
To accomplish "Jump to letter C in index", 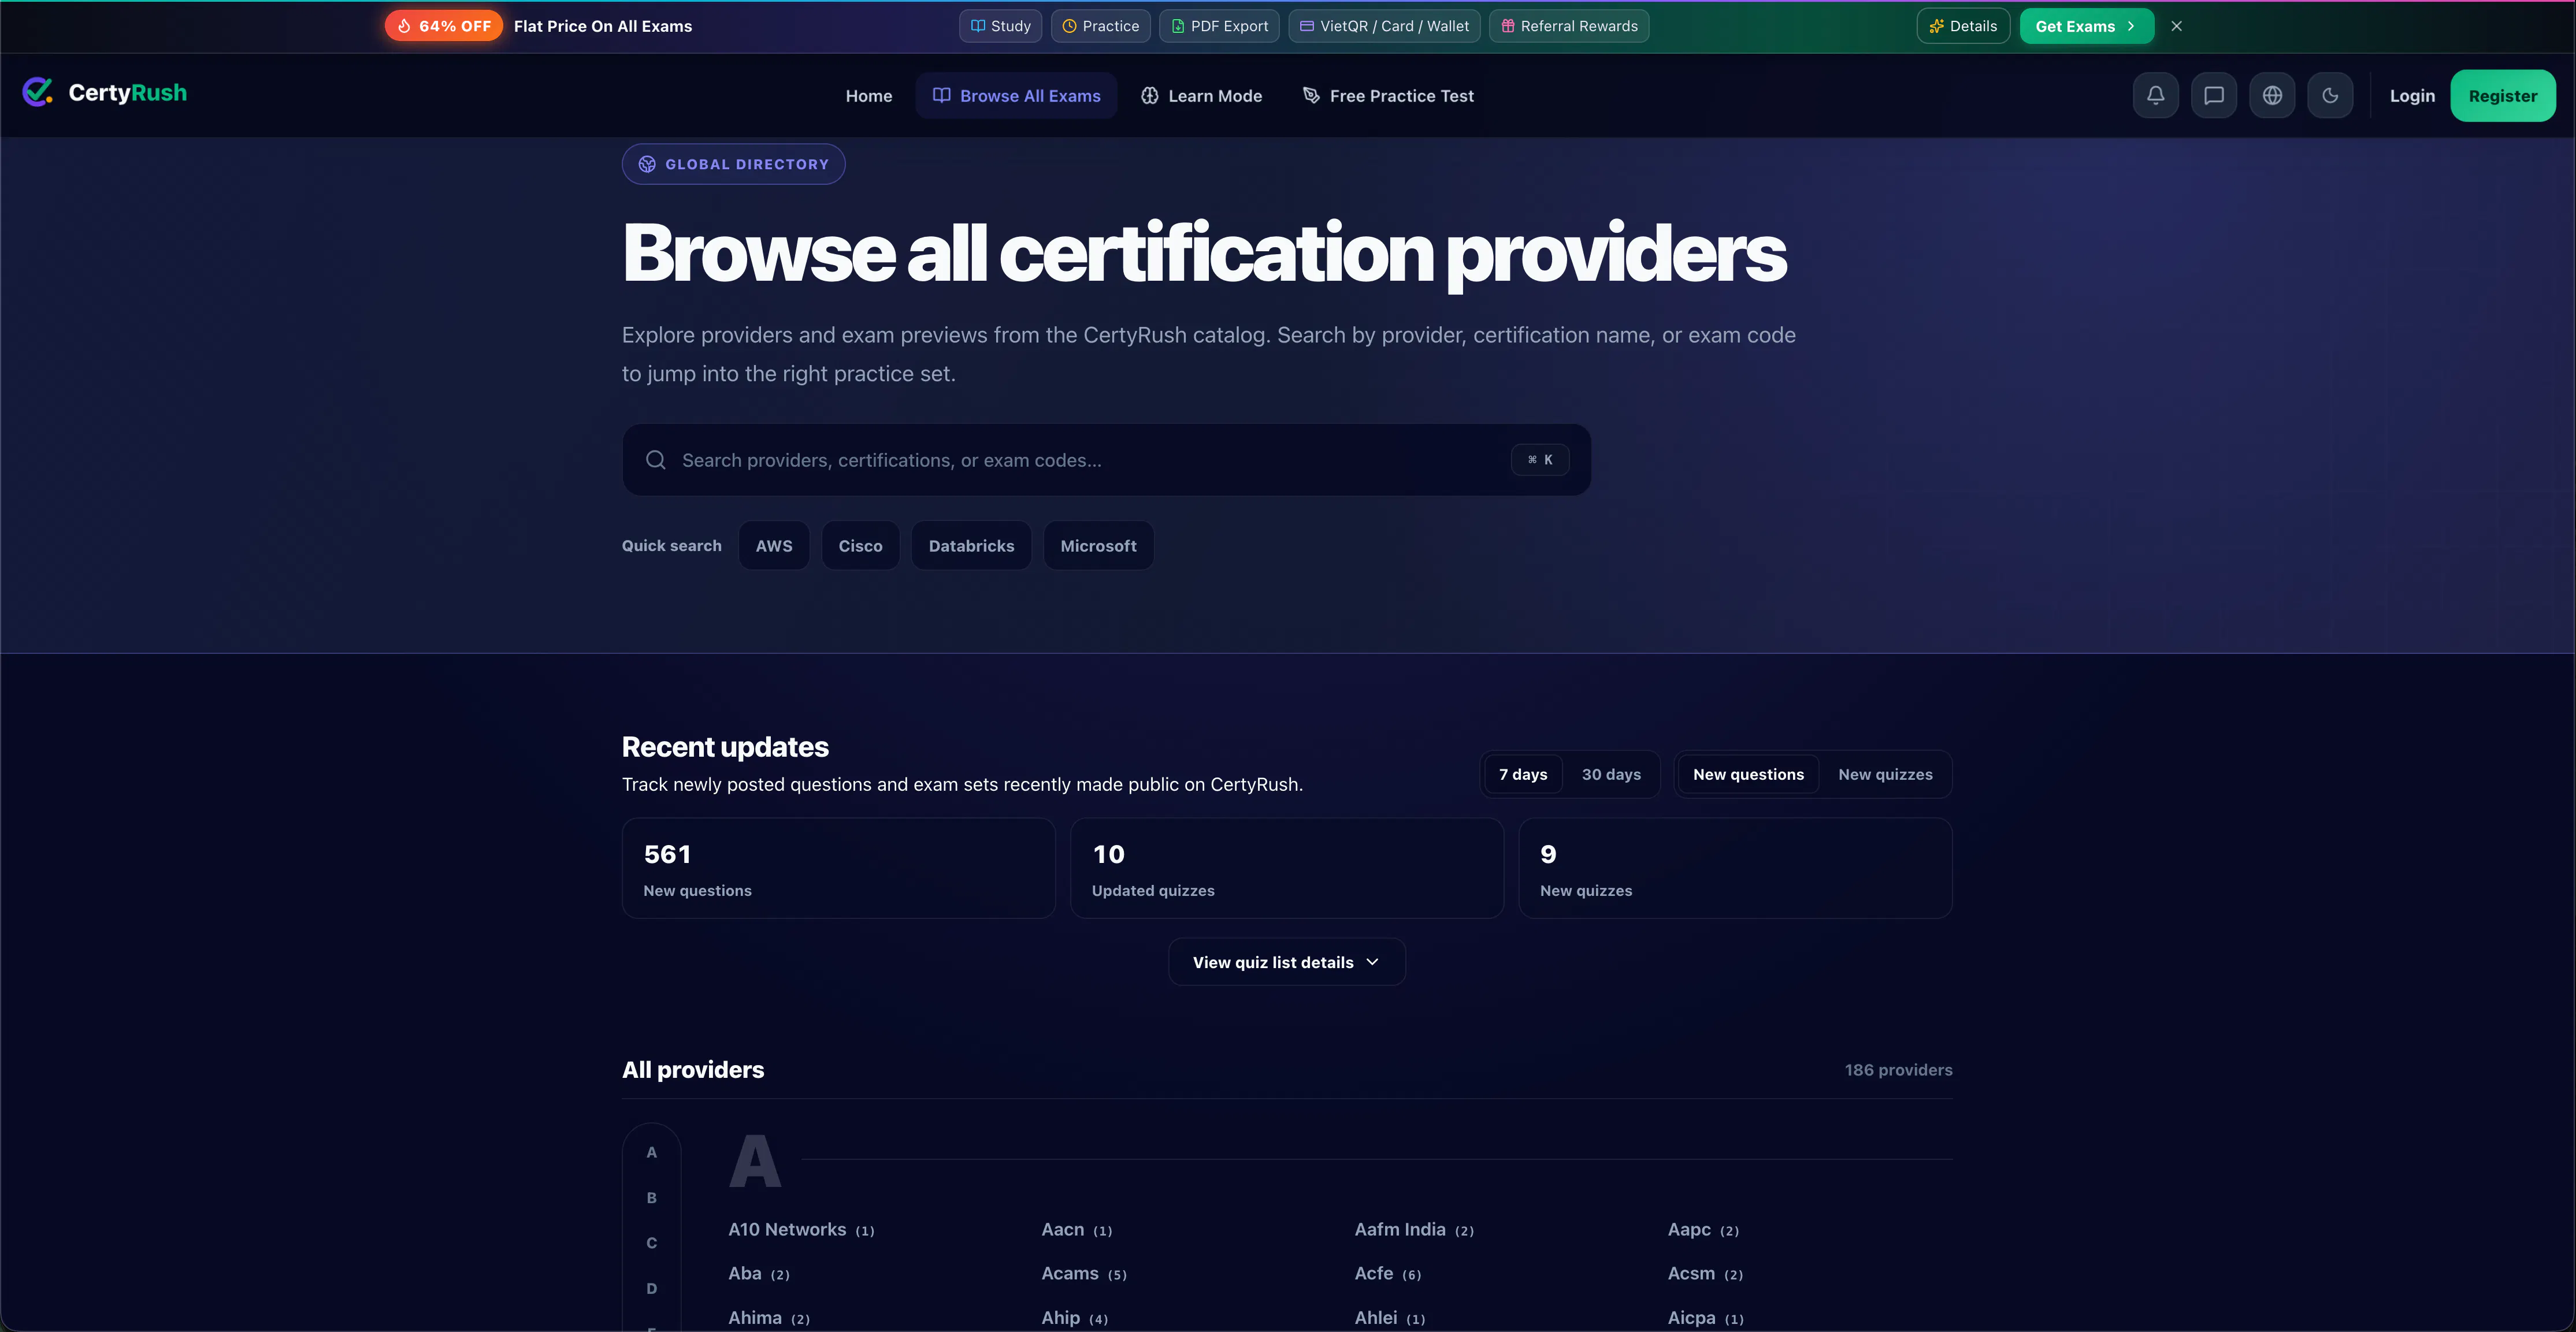I will (x=652, y=1243).
